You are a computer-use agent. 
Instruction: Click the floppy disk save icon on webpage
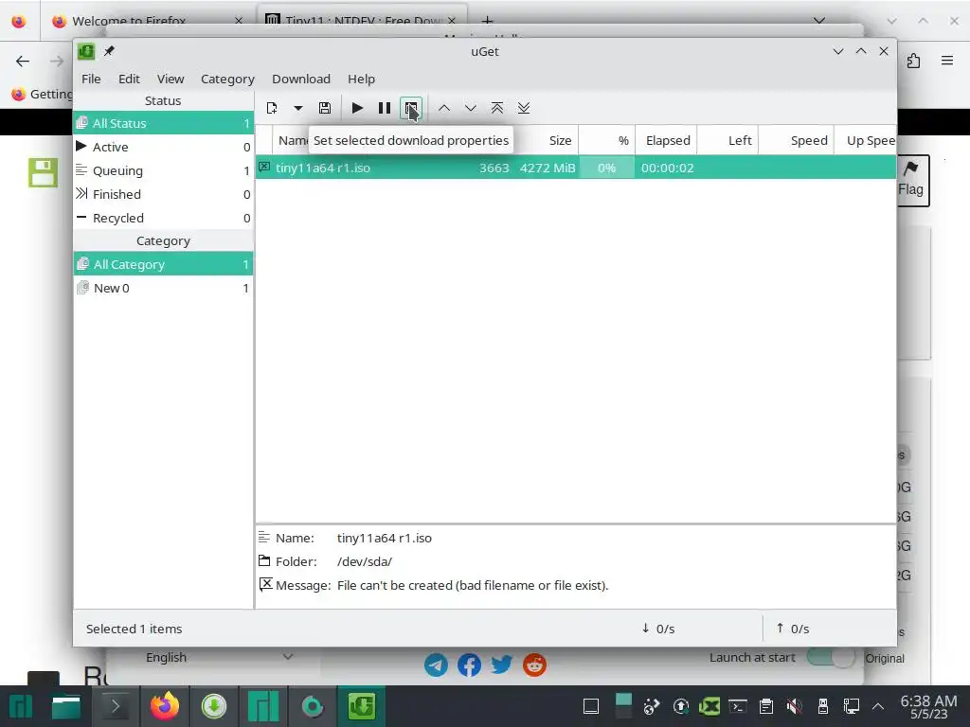coord(44,172)
